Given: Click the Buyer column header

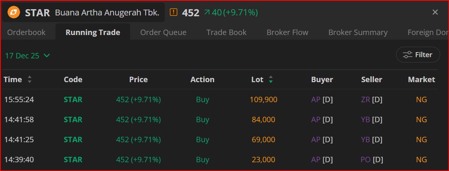Looking at the screenshot, I should (x=322, y=80).
